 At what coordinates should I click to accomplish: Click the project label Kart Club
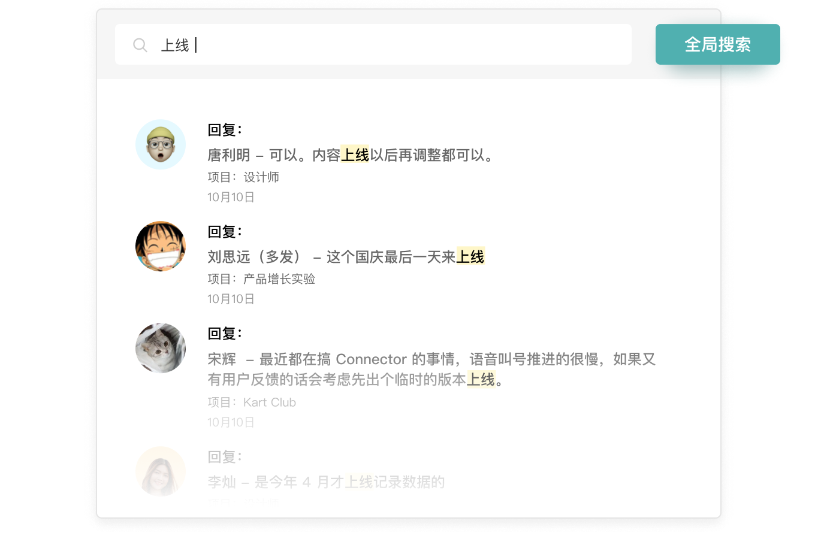click(270, 402)
